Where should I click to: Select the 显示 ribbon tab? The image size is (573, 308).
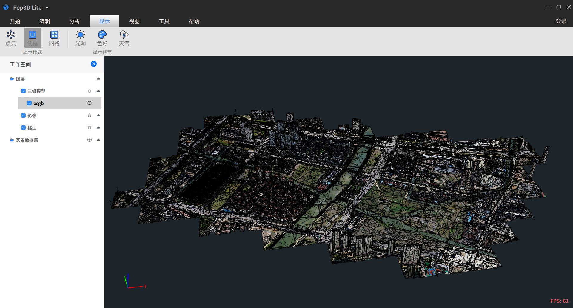click(x=104, y=21)
